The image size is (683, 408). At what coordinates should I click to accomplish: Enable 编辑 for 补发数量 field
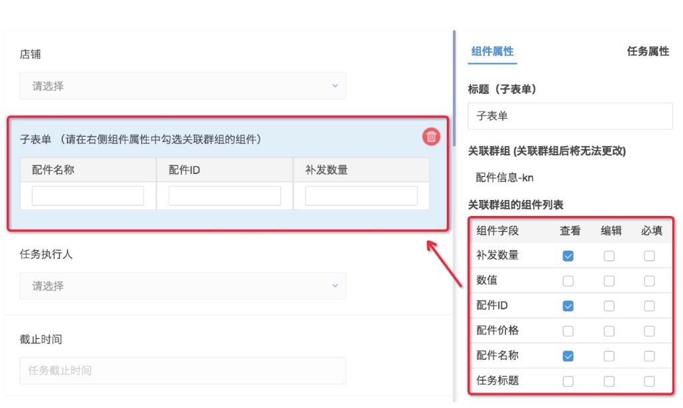(x=609, y=256)
